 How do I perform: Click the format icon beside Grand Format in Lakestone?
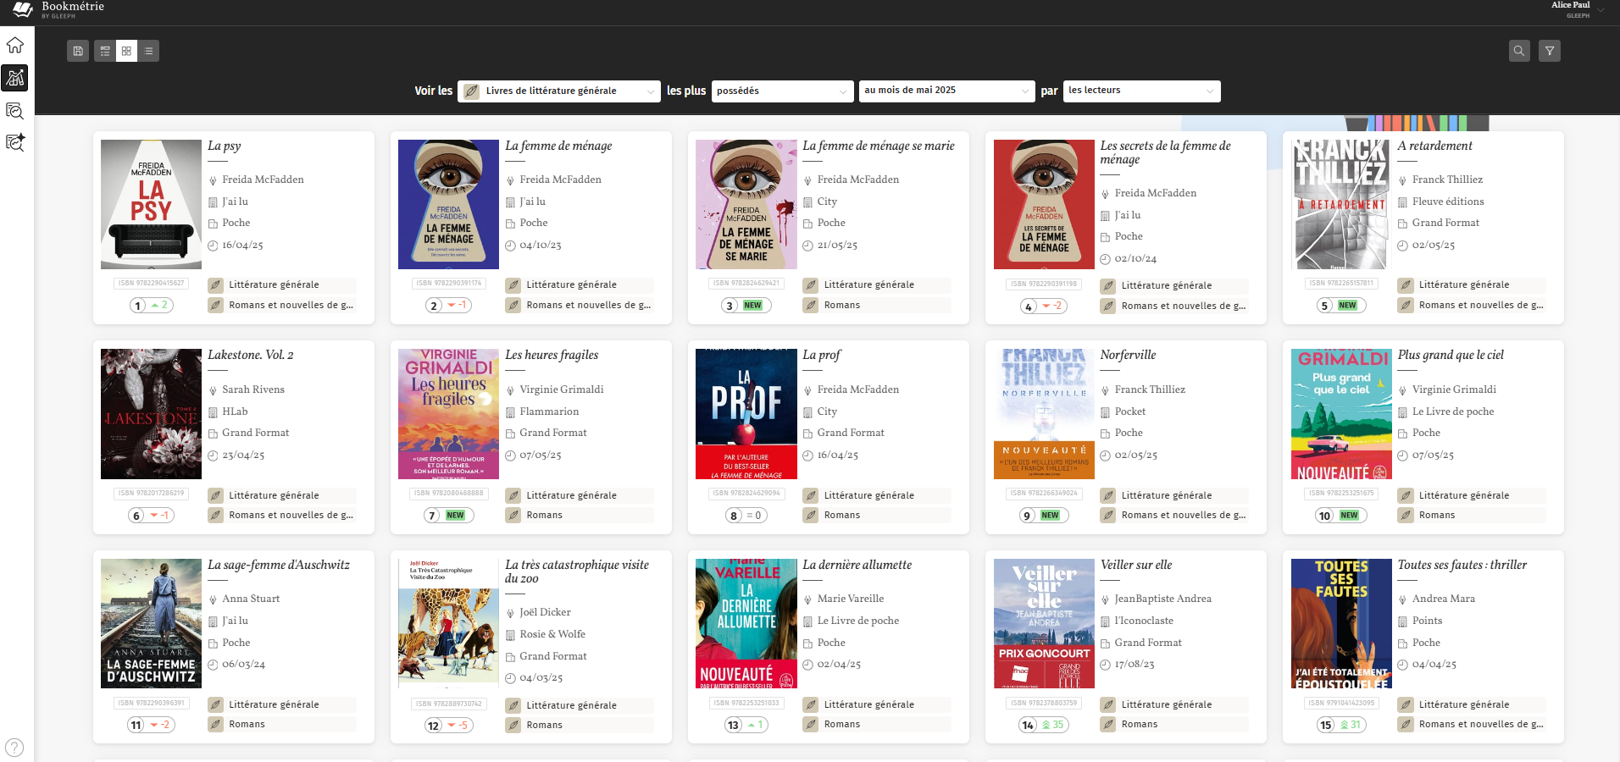(214, 433)
